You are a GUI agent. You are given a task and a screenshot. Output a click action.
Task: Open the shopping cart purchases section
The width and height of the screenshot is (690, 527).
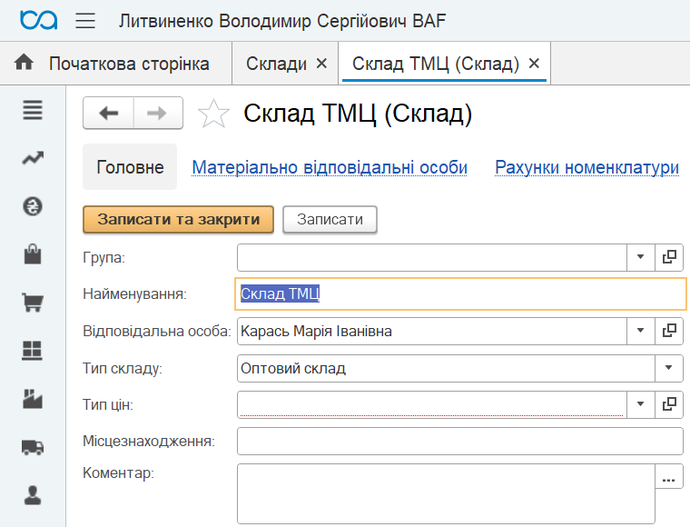pos(33,303)
